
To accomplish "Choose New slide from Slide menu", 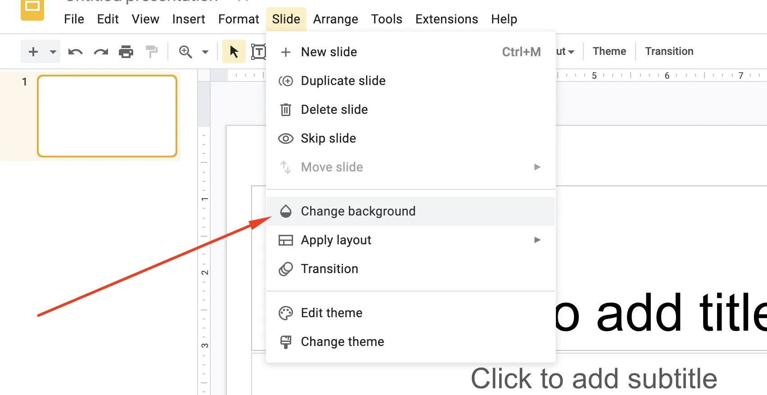I will coord(411,52).
